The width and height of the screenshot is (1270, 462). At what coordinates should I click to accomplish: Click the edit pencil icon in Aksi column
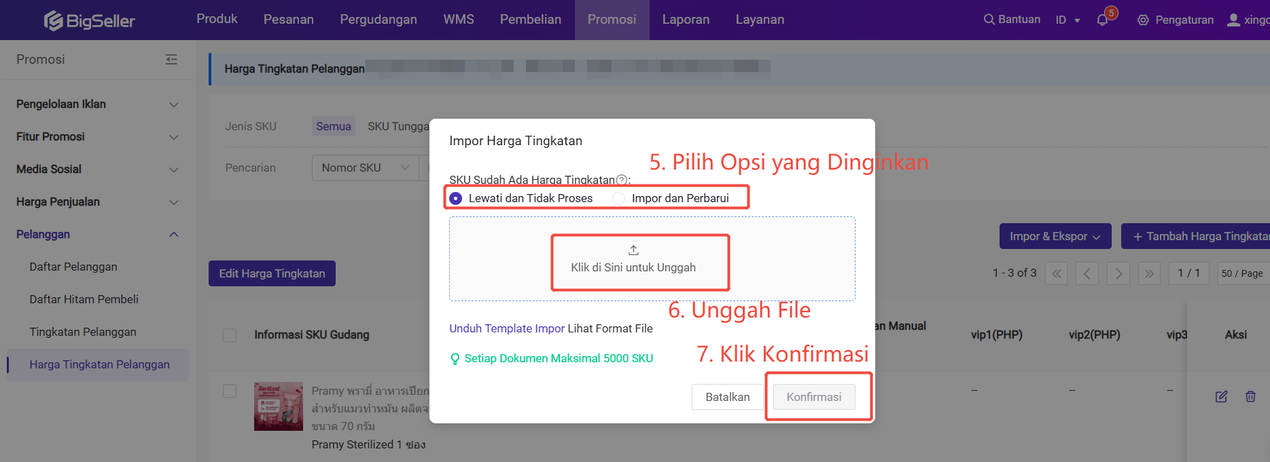[1221, 396]
